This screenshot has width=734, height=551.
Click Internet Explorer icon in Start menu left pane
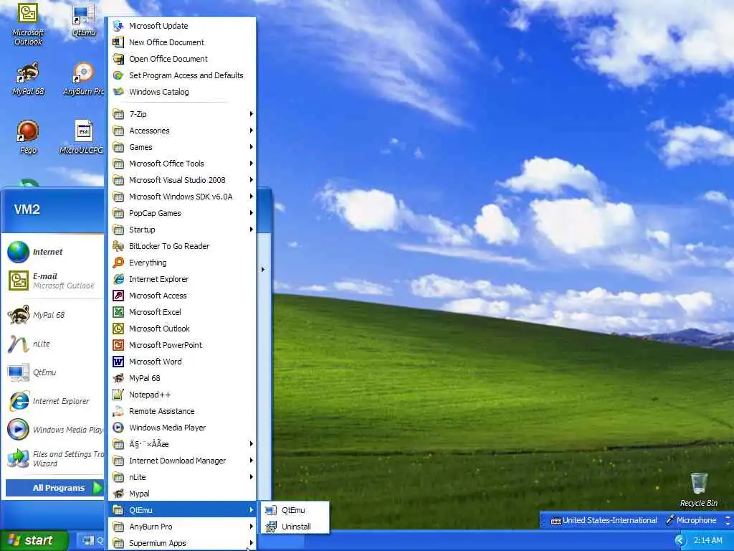pos(18,401)
